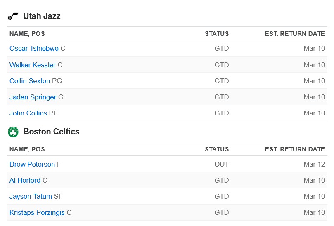Click the Utah Jazz team logo
Viewport: 334px width, 226px height.
click(x=13, y=16)
